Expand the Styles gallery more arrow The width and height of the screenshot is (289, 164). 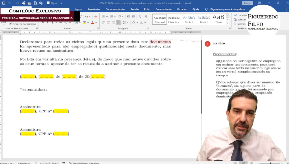[228, 23]
